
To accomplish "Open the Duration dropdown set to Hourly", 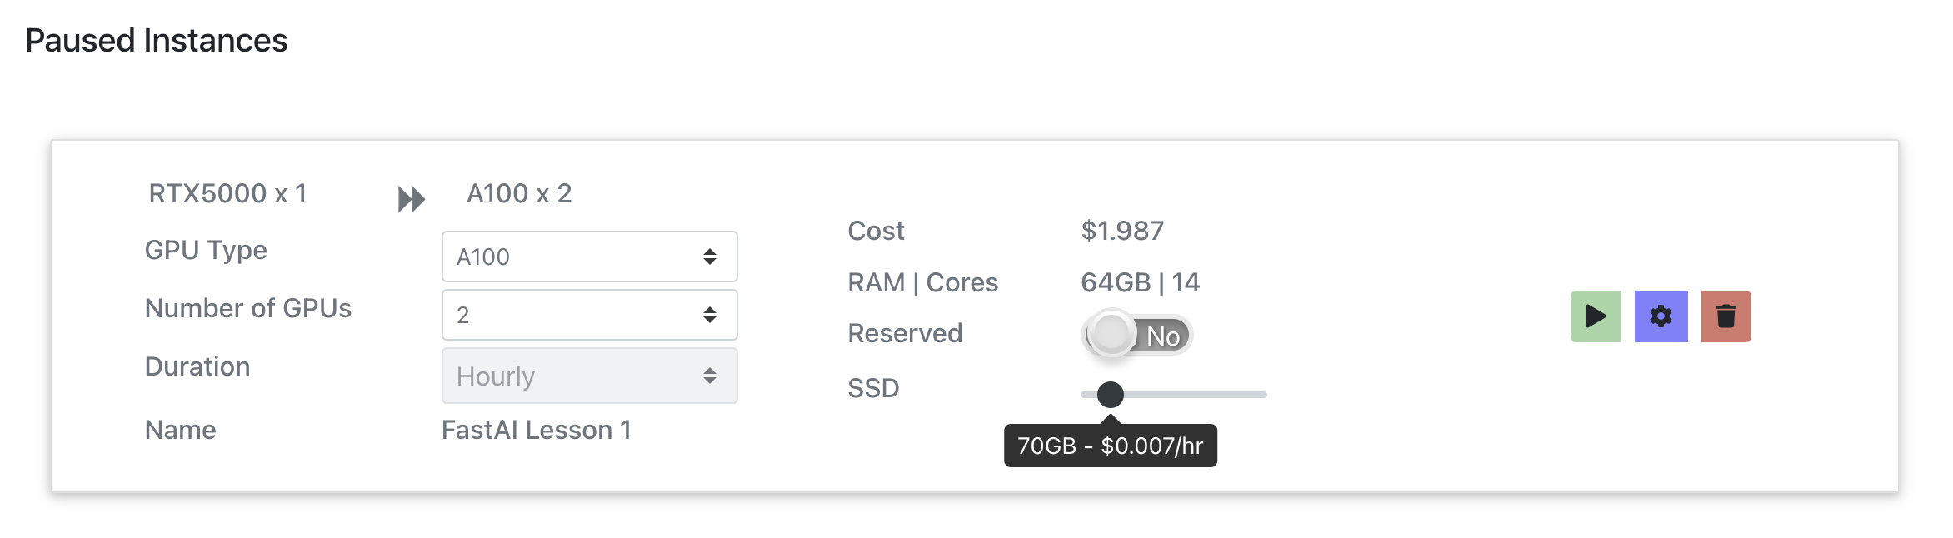I will point(589,376).
